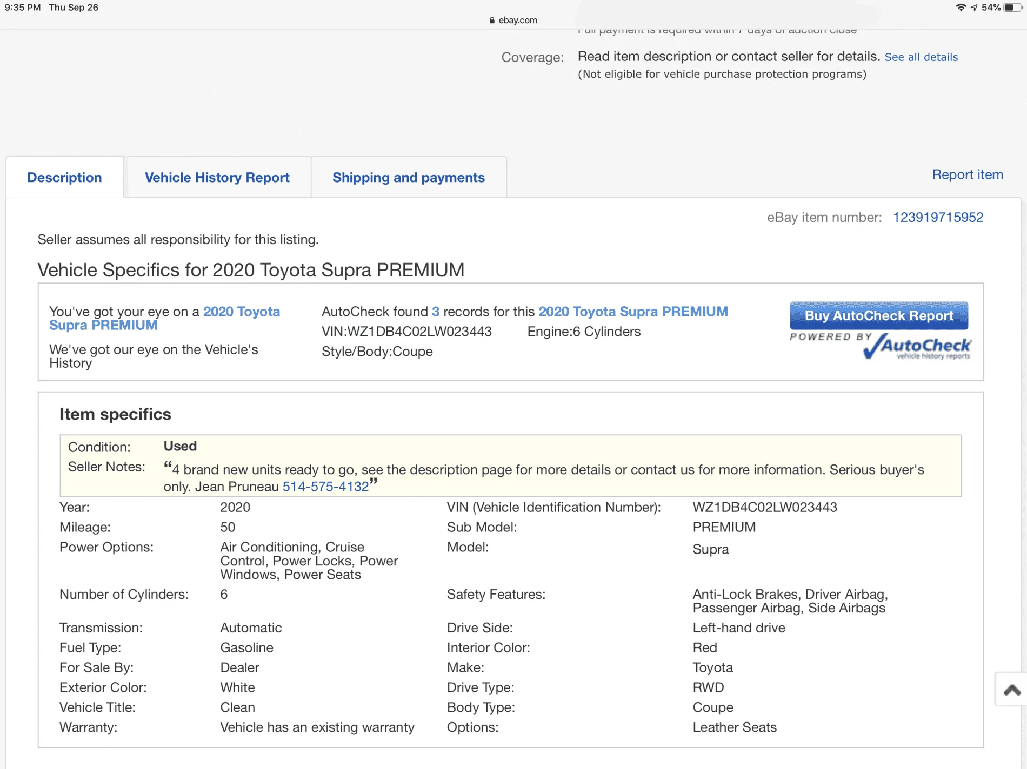Select the Safety Features value text
1027x769 pixels.
[x=790, y=601]
